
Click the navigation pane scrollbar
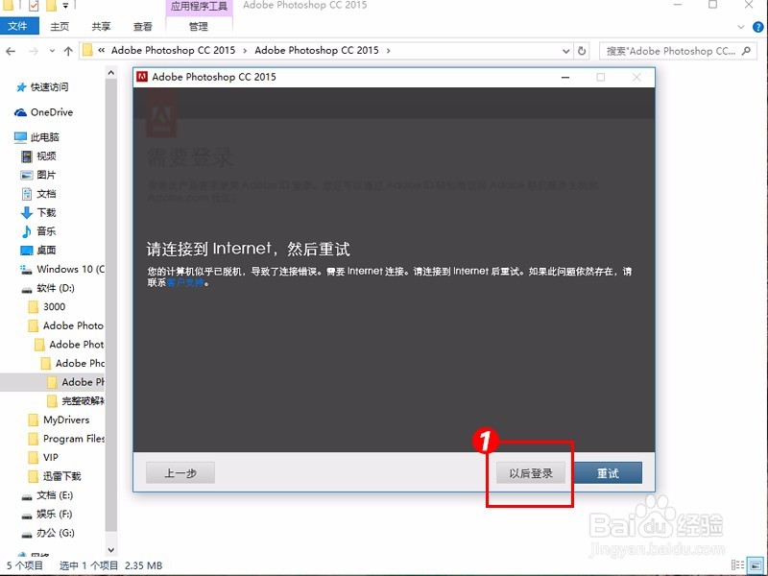click(112, 288)
